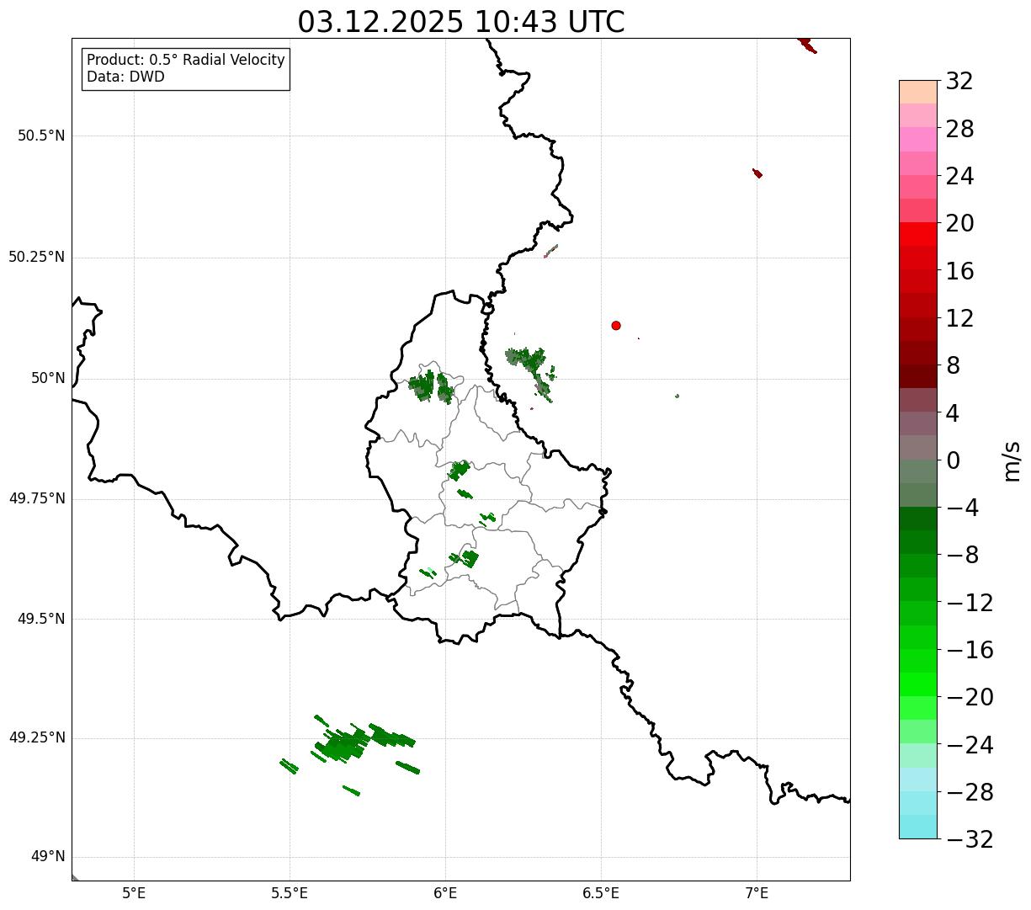Click the 6.5°E longitude axis label
This screenshot has width=1031, height=910.
[x=601, y=893]
